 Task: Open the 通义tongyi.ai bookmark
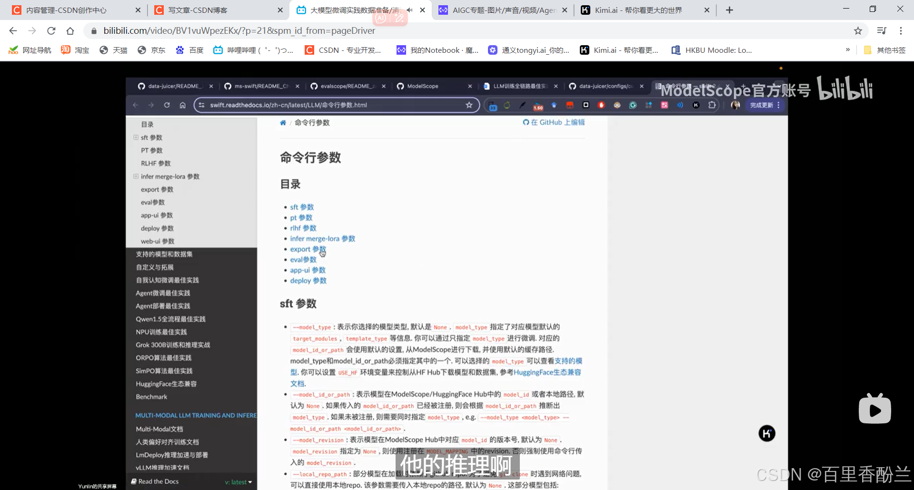[x=529, y=50]
